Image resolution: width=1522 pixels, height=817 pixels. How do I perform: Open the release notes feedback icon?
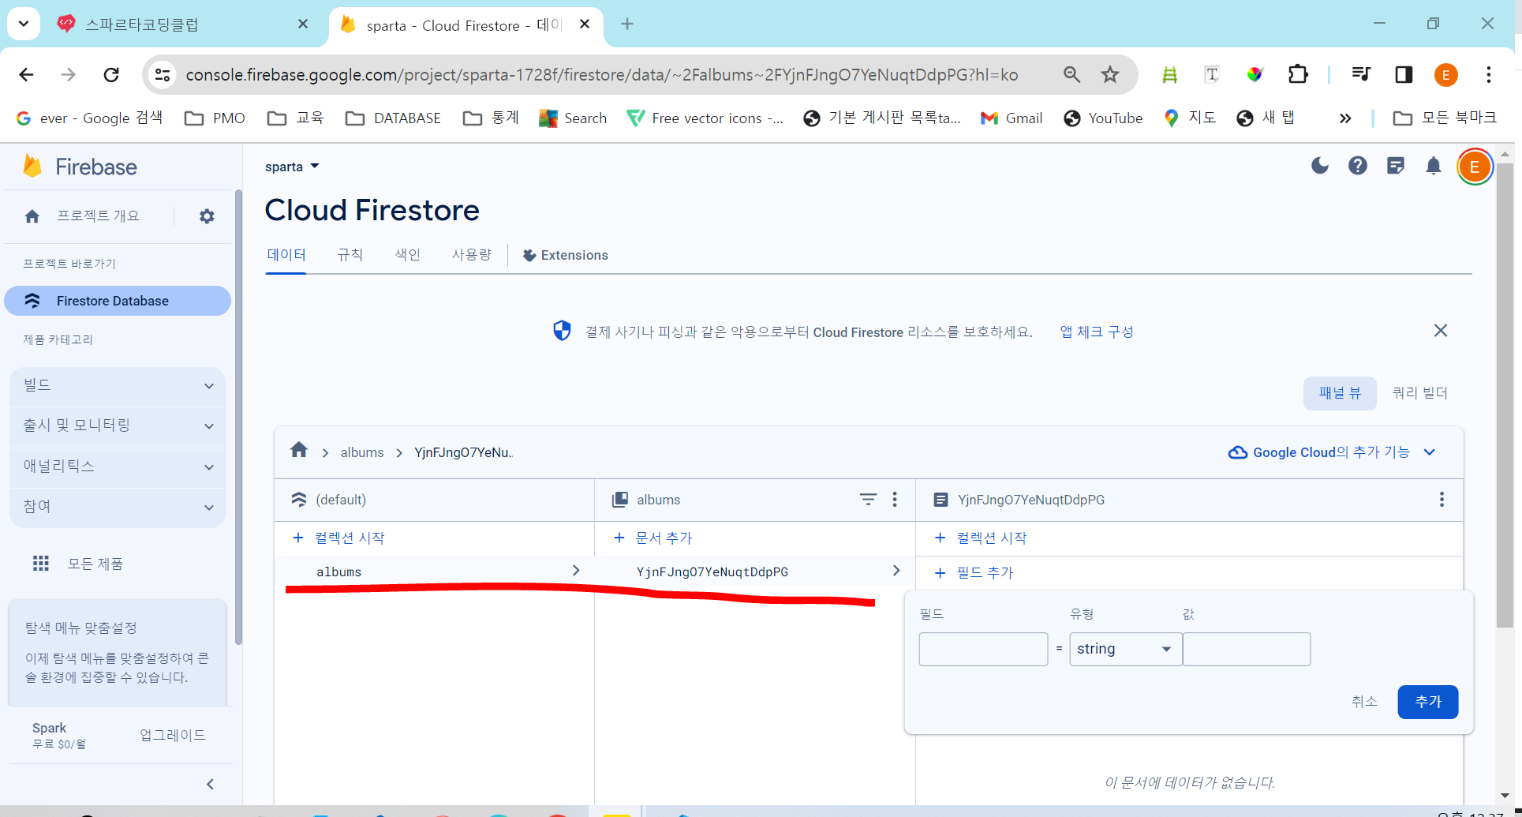(x=1396, y=166)
